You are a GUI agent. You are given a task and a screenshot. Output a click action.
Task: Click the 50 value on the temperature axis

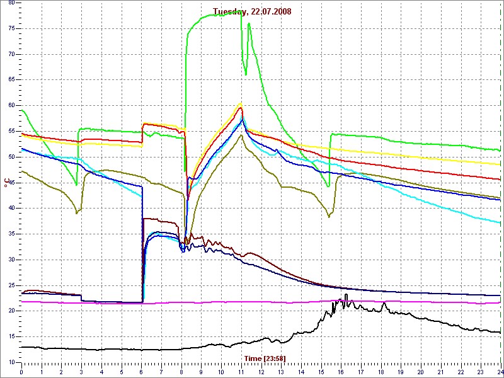pos(13,157)
